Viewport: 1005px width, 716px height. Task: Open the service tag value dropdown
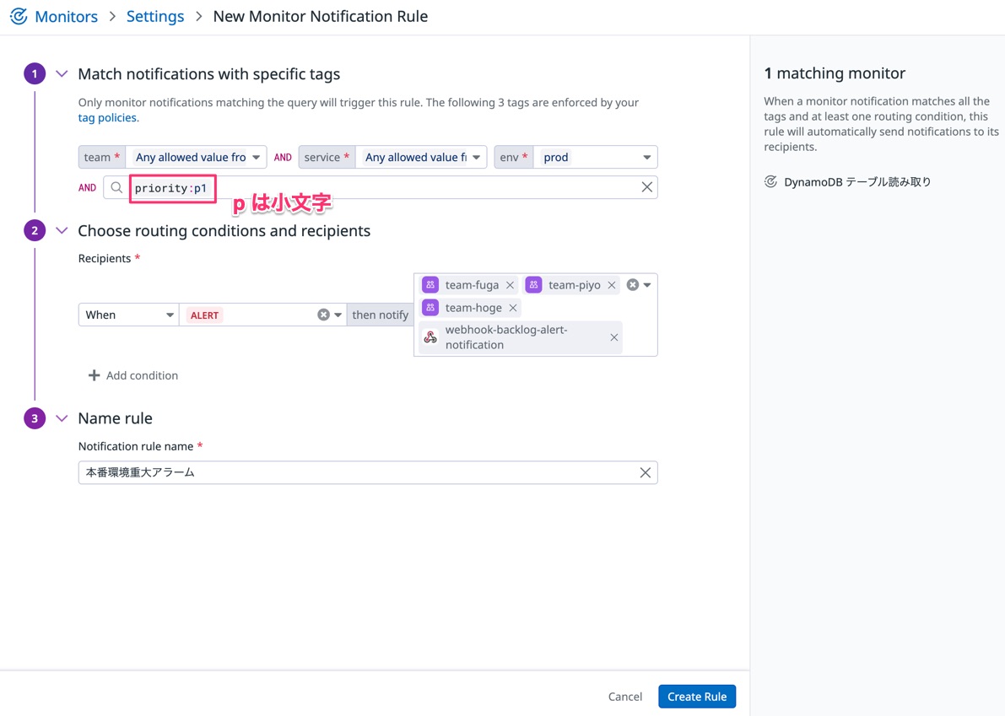(x=475, y=157)
